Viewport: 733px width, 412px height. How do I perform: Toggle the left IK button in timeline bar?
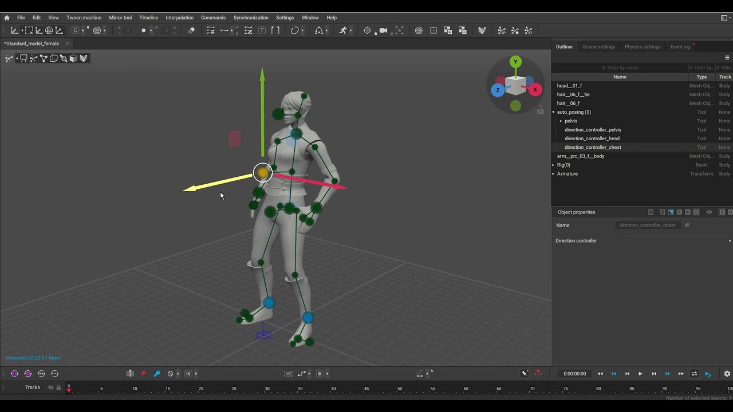point(188,374)
